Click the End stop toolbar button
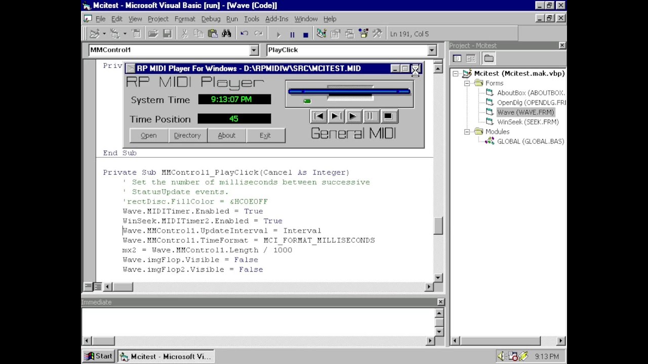Image resolution: width=648 pixels, height=364 pixels. pos(306,34)
